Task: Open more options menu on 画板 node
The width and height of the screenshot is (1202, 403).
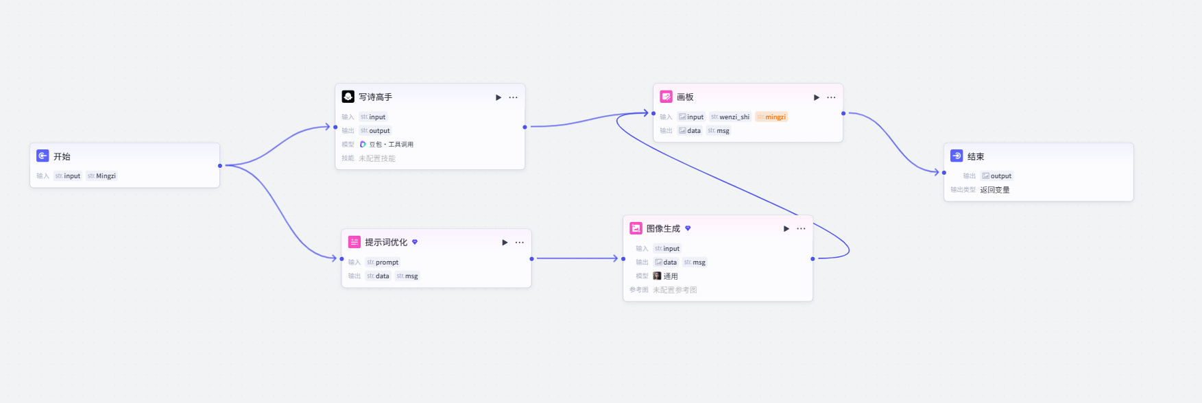Action: [831, 97]
